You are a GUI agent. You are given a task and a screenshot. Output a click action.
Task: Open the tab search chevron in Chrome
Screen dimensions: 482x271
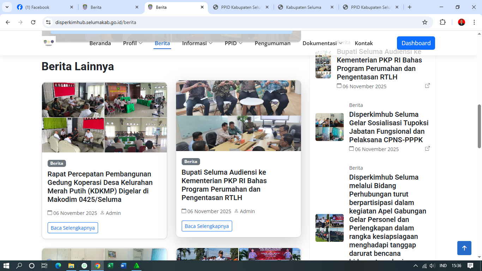click(7, 7)
